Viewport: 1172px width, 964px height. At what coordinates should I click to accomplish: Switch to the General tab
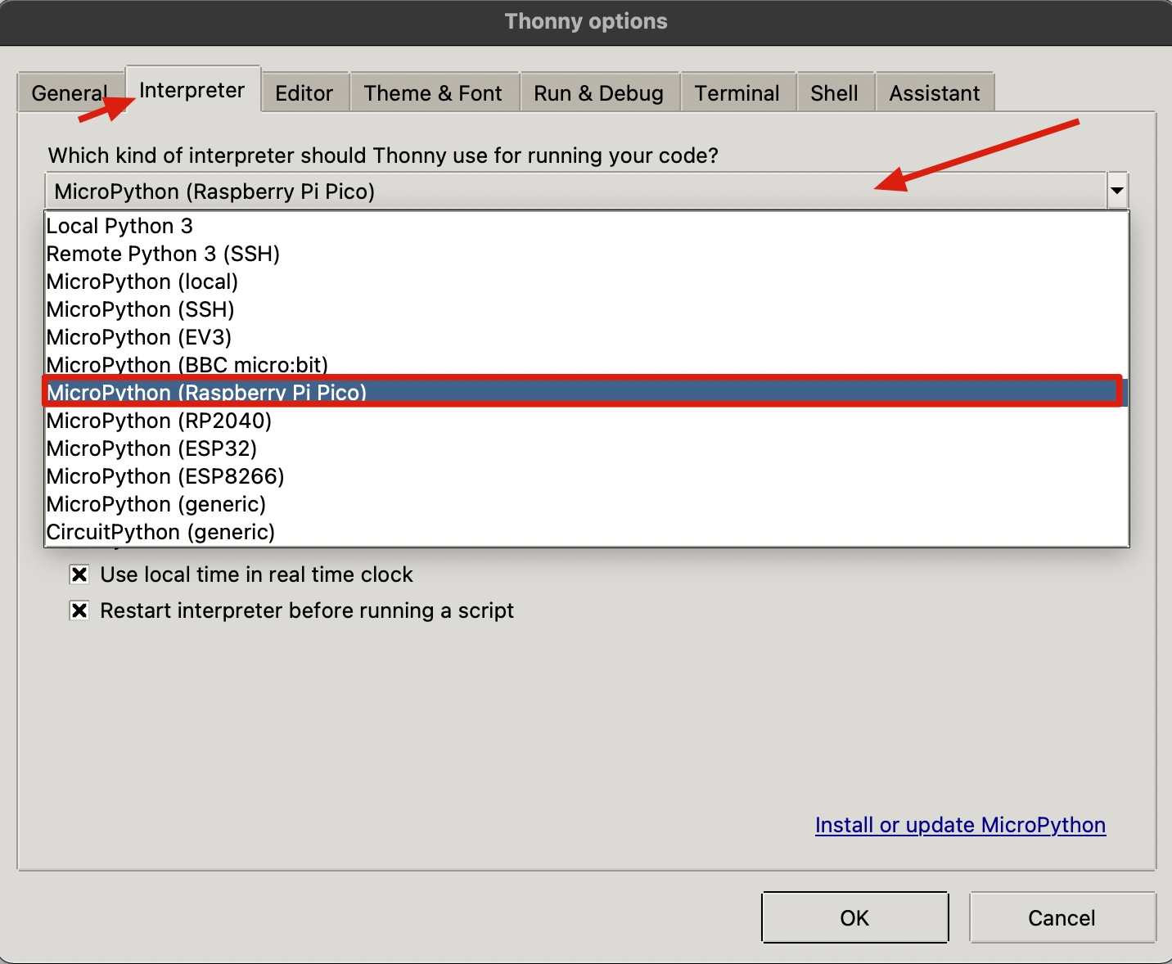[x=69, y=93]
